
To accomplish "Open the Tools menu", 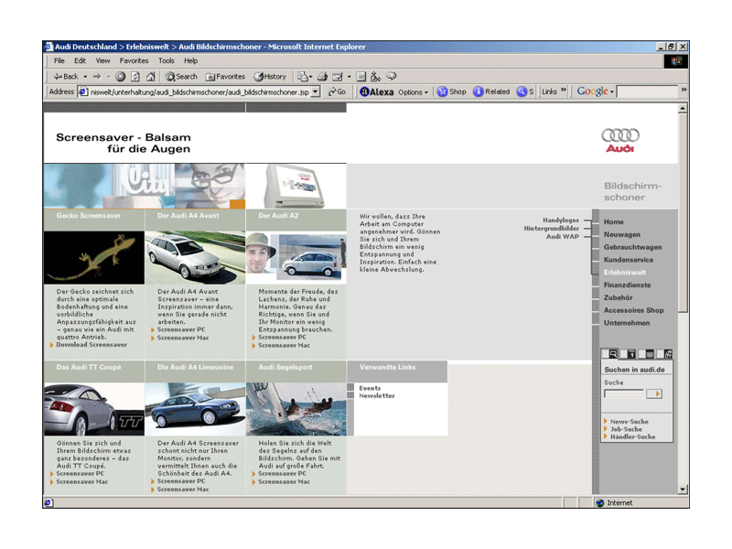I will tap(167, 60).
